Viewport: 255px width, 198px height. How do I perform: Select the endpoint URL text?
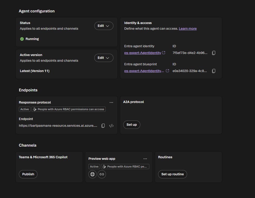(x=58, y=126)
